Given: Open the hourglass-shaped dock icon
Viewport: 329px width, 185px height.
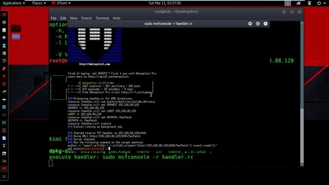Looking at the screenshot, I should (x=4, y=145).
